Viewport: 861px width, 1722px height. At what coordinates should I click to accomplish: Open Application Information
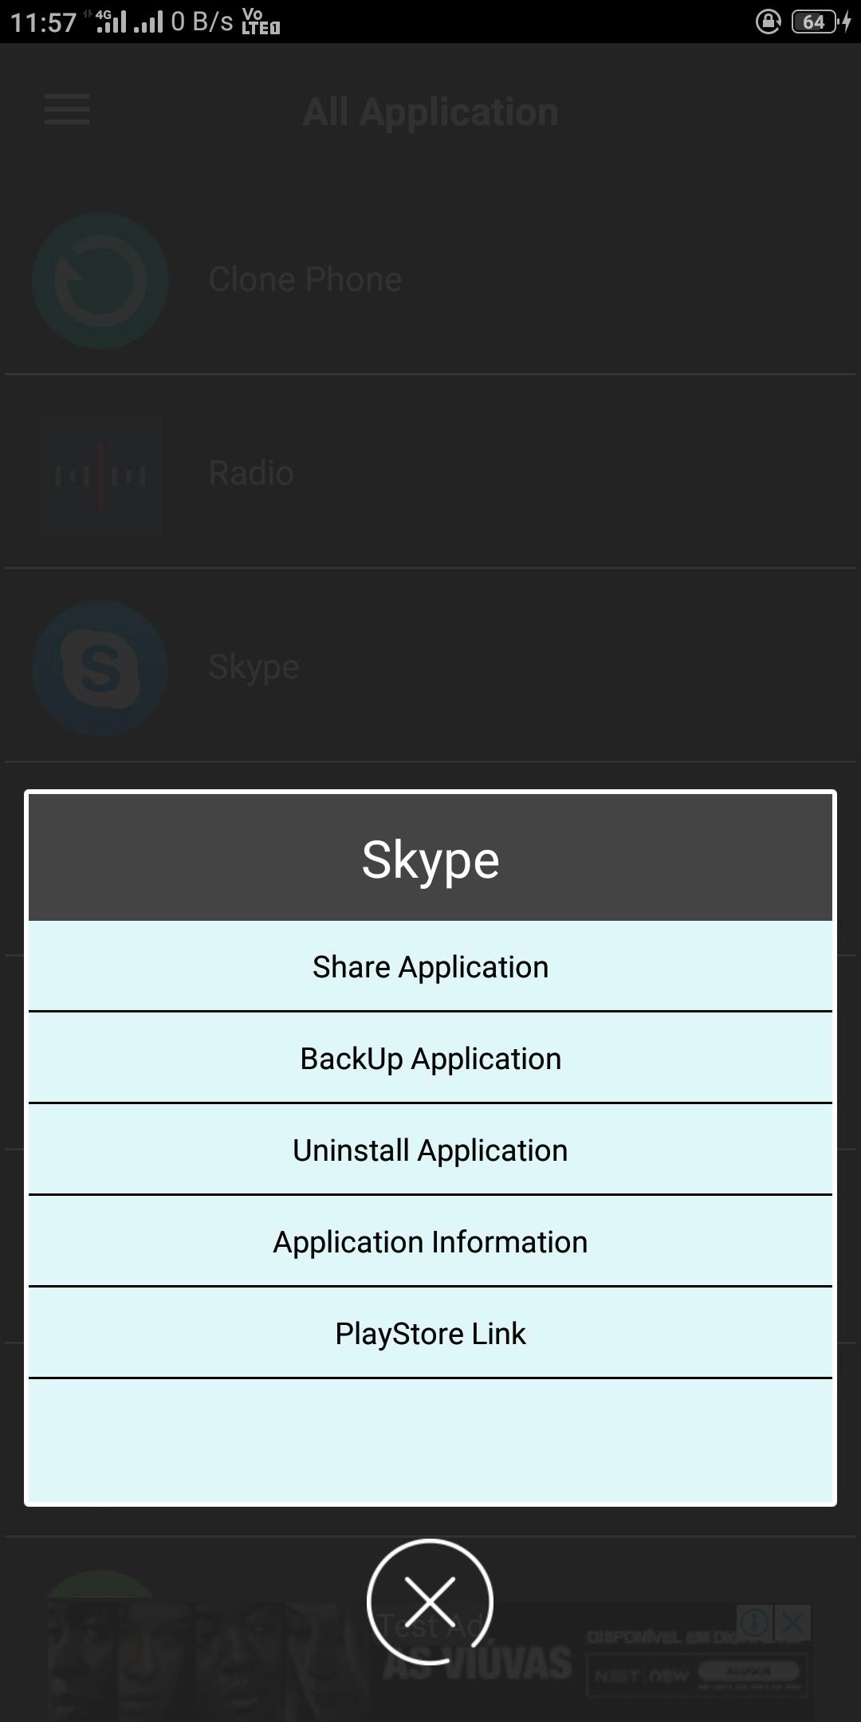(431, 1242)
